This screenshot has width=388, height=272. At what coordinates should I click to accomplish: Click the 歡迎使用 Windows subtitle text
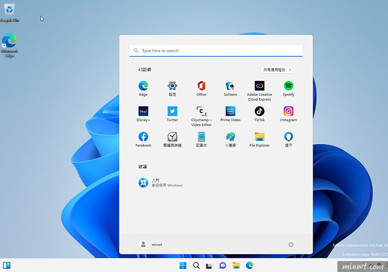tap(167, 185)
